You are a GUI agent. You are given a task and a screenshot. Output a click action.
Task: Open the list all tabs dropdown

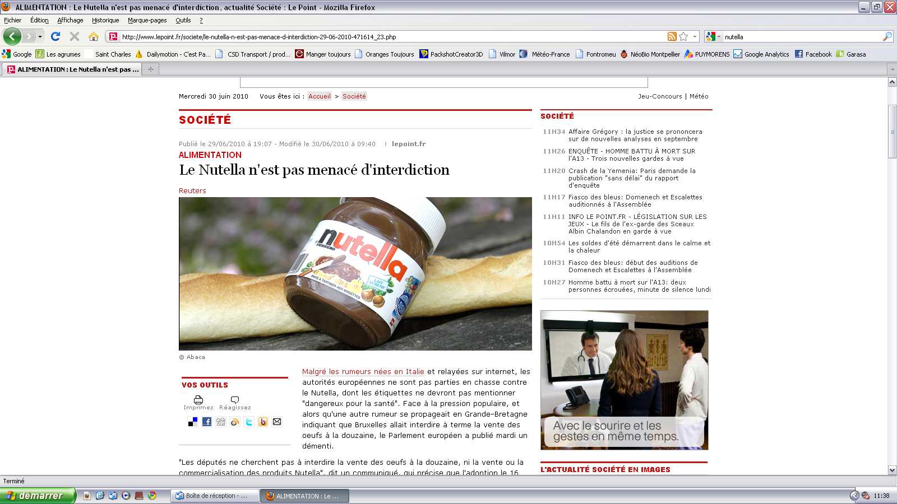click(x=891, y=69)
